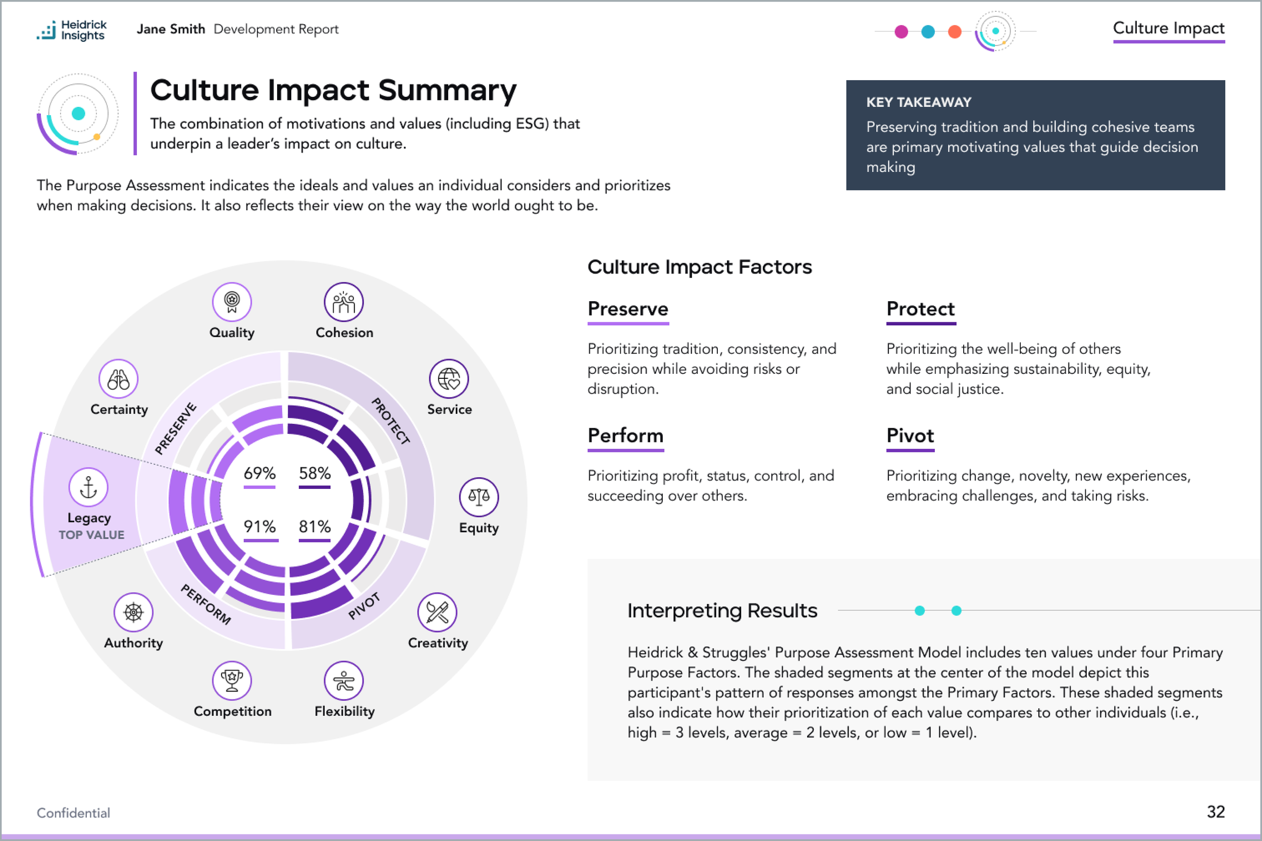Click the pink progress dot in header
The height and width of the screenshot is (841, 1262).
[x=902, y=32]
